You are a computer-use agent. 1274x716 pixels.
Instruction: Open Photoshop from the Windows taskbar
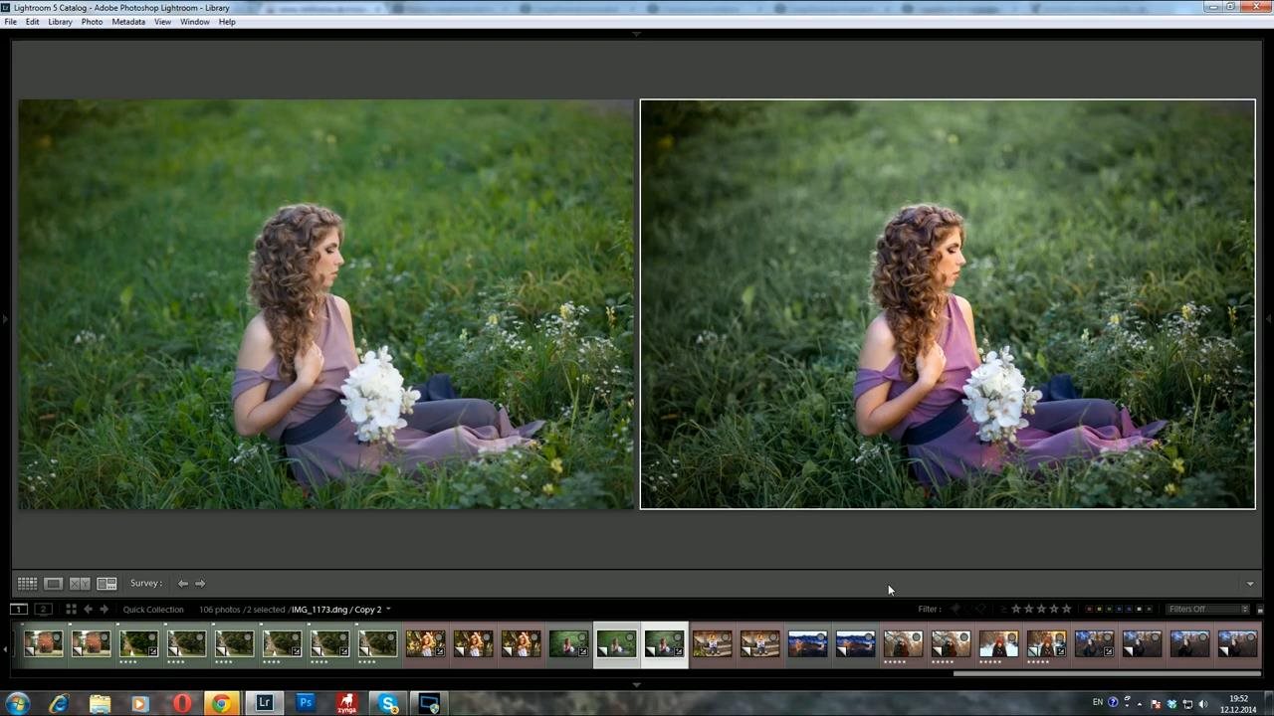pyautogui.click(x=306, y=703)
